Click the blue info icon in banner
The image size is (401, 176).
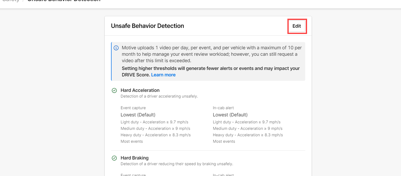[x=116, y=48]
